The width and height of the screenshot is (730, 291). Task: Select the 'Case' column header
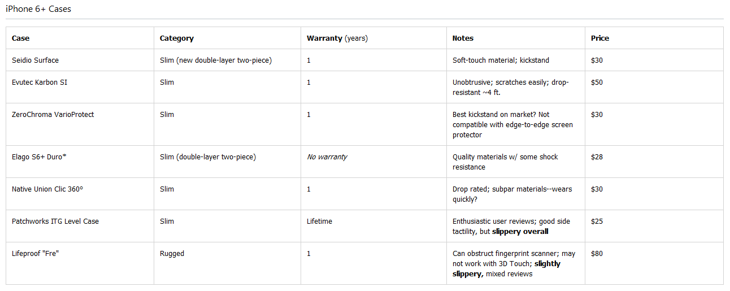point(21,38)
